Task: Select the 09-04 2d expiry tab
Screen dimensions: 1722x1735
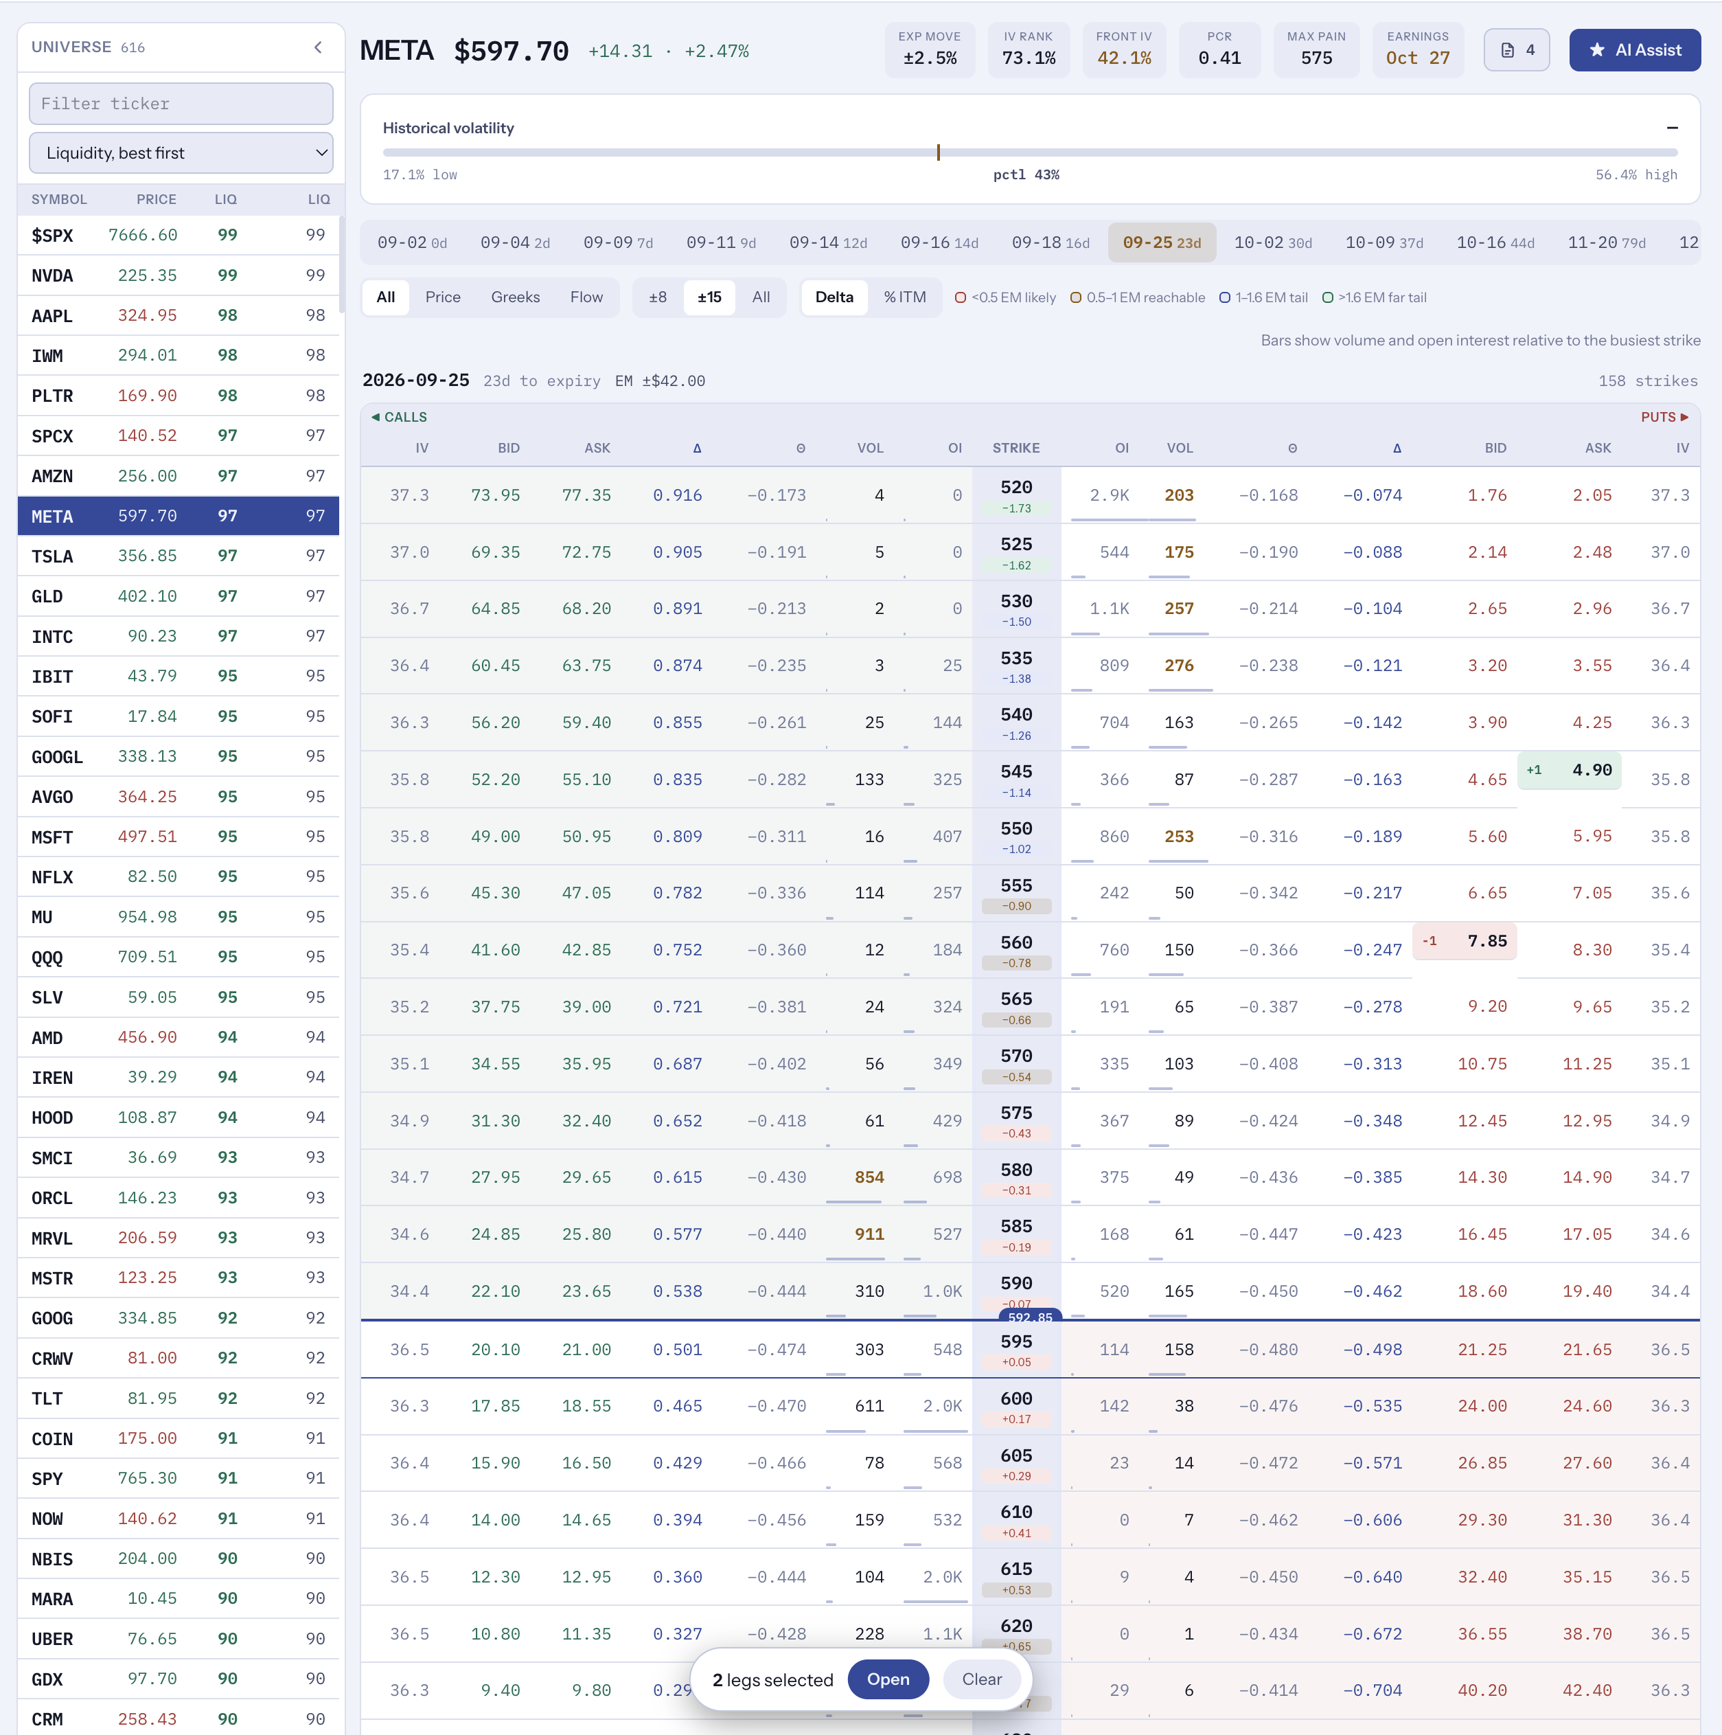Action: pos(516,242)
